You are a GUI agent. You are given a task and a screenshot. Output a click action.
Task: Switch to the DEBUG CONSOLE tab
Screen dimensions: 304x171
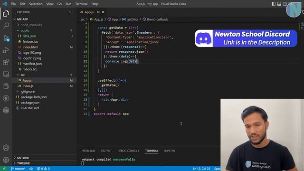coord(128,151)
